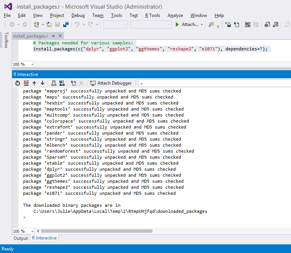Image resolution: width=291 pixels, height=253 pixels.
Task: Click the Visual Studio logo icon
Action: click(x=8, y=6)
